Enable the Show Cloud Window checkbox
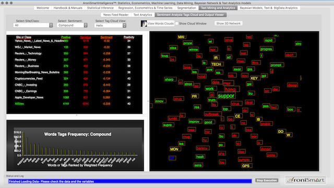The image size is (334, 188). [177, 23]
